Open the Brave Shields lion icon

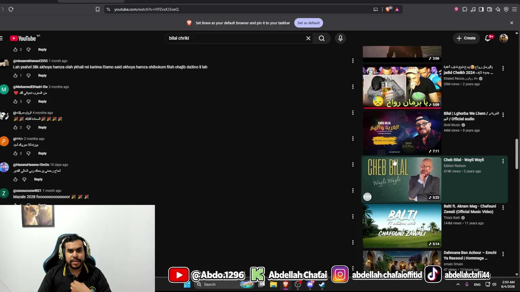[388, 9]
